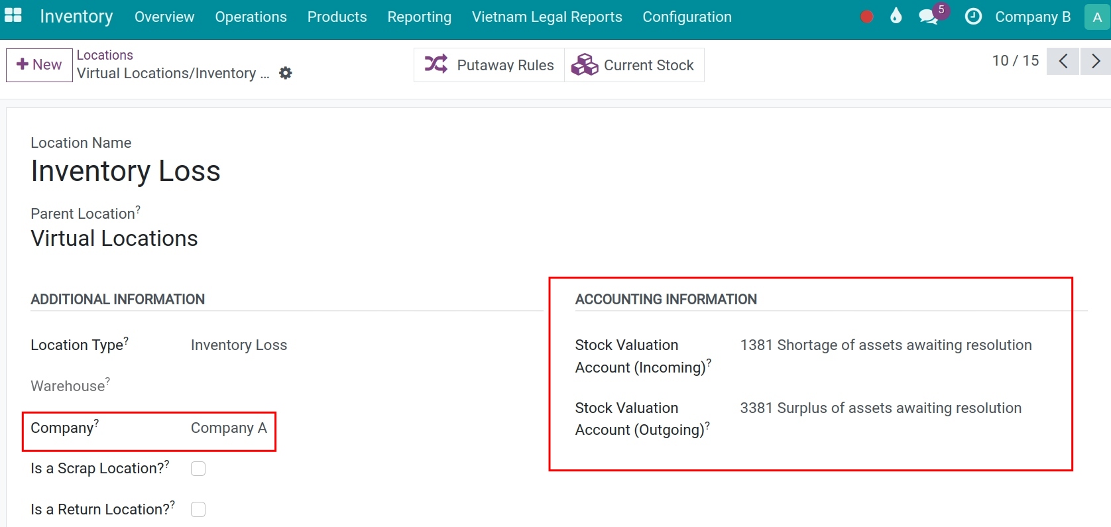Open Parent Location Virtual Locations field
The height and width of the screenshot is (527, 1111).
[x=114, y=239]
